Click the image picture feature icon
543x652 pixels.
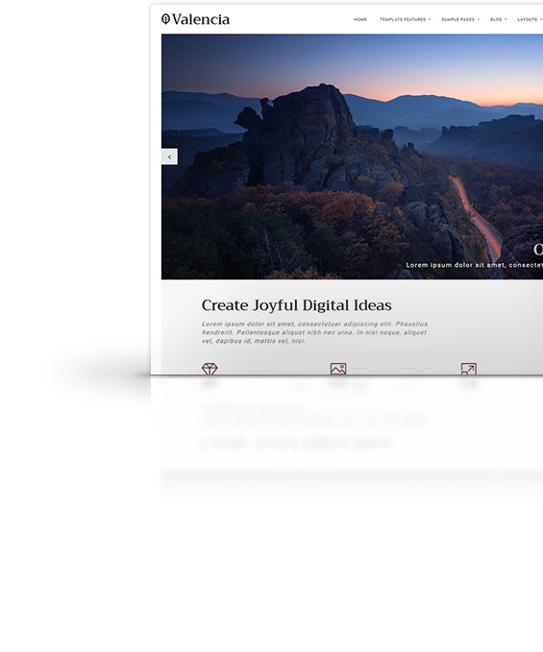coord(338,369)
